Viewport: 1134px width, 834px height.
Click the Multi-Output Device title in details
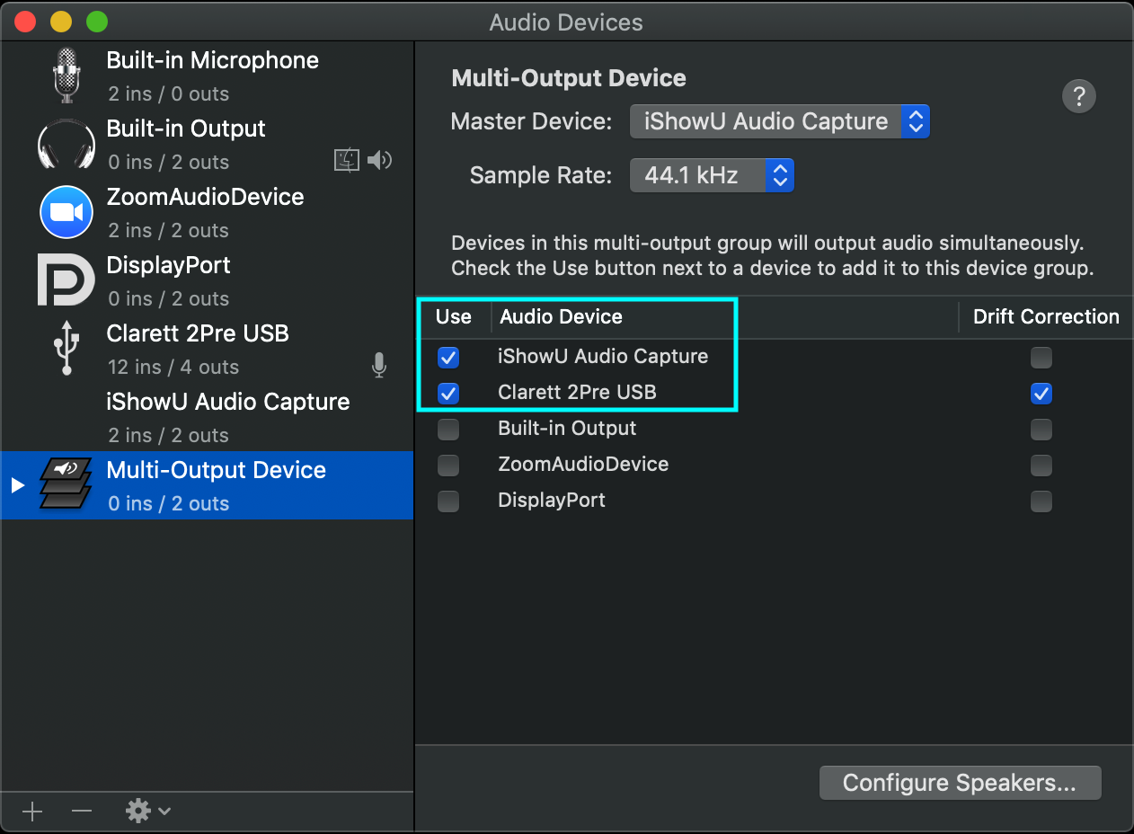click(569, 78)
